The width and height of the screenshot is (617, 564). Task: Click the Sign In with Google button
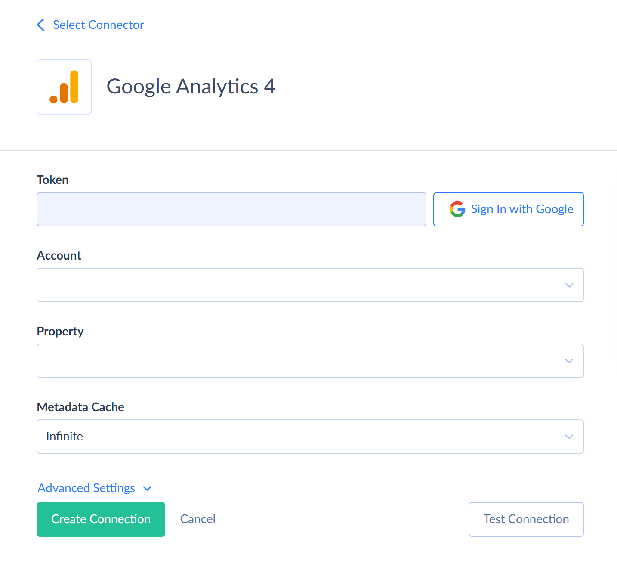(x=509, y=209)
